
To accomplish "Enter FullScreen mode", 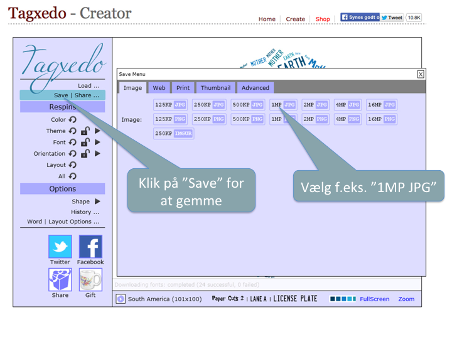I will pos(374,299).
